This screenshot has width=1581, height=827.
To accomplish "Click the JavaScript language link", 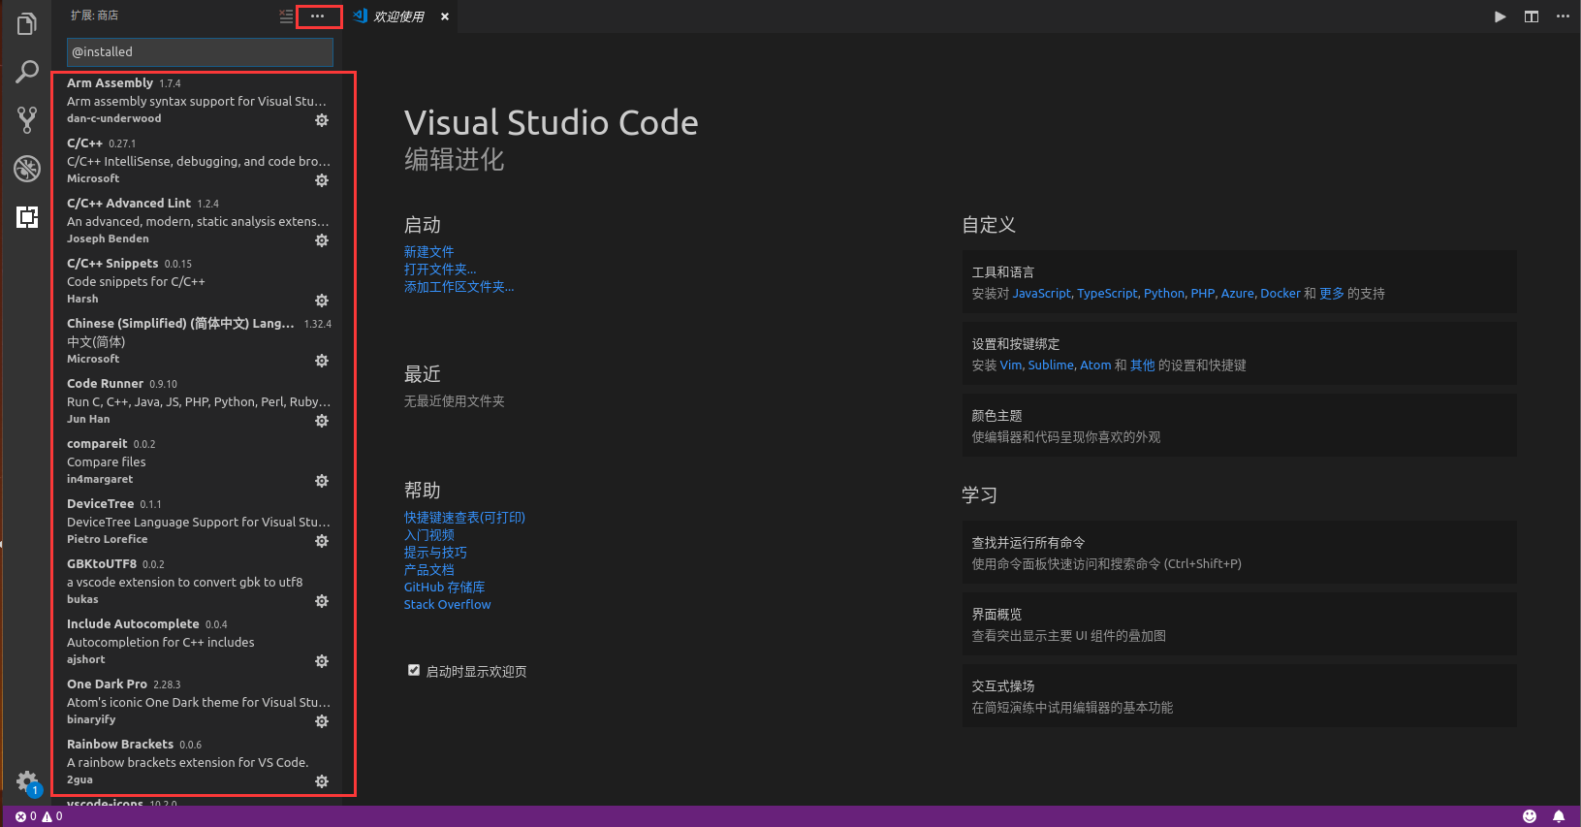I will pyautogui.click(x=1041, y=294).
